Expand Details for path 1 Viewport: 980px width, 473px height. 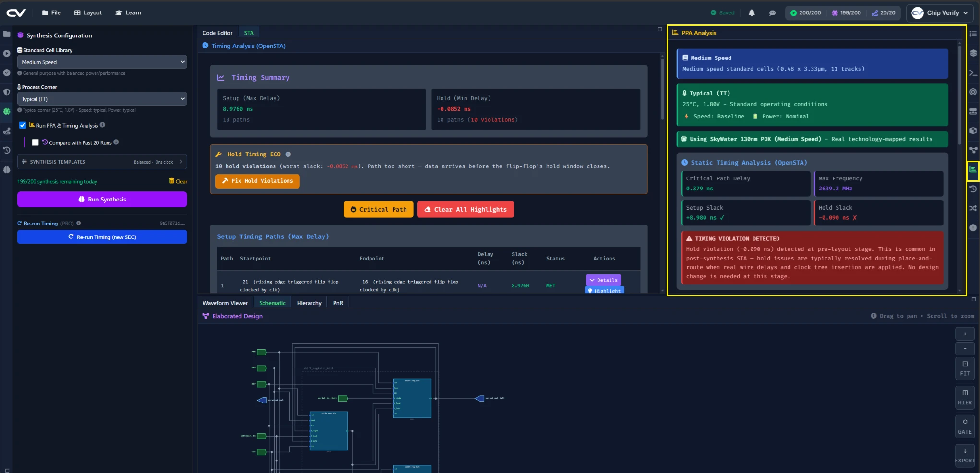coord(603,280)
